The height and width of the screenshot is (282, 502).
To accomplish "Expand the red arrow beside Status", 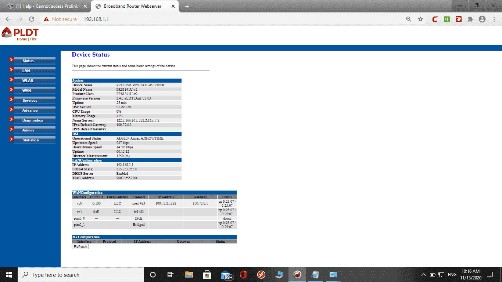I will pyautogui.click(x=11, y=59).
